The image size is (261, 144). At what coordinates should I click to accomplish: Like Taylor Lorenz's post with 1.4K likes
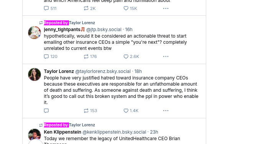point(131,111)
